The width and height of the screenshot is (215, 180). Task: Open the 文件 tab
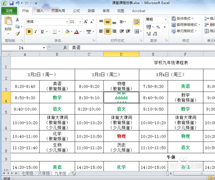9,11
